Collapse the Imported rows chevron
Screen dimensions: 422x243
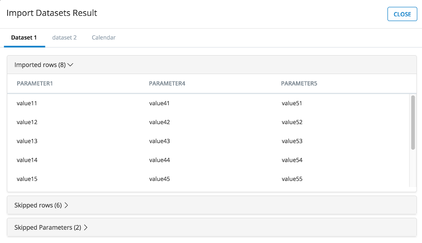pyautogui.click(x=71, y=65)
